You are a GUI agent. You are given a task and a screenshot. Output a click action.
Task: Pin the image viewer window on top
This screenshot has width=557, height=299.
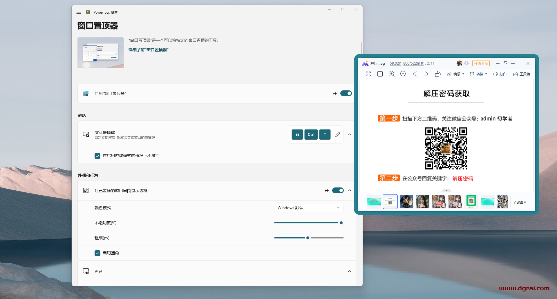(x=505, y=63)
